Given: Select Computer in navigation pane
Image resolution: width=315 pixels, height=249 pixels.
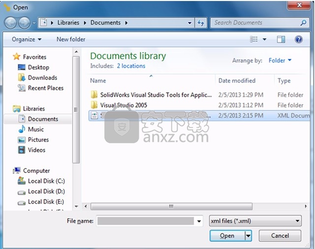Looking at the screenshot, I should coord(36,171).
